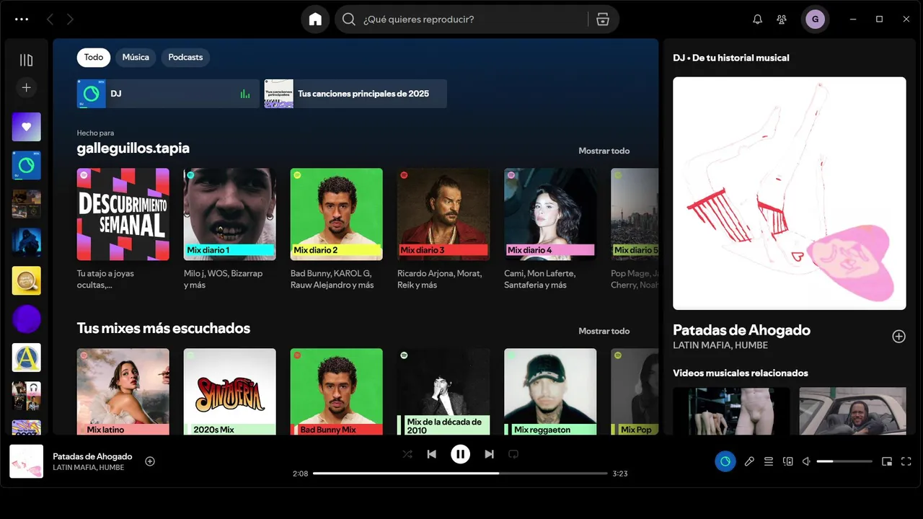Click Mostrar todo beside galleguillos.tapia
This screenshot has width=923, height=519.
pyautogui.click(x=604, y=151)
